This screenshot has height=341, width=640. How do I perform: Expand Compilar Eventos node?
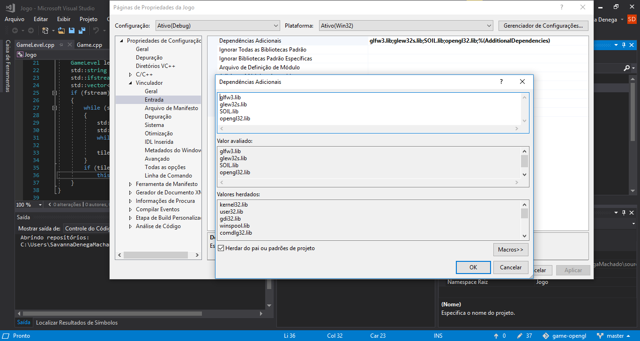tap(131, 209)
